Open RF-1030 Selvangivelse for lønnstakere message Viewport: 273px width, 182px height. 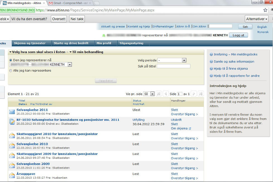click(68, 120)
